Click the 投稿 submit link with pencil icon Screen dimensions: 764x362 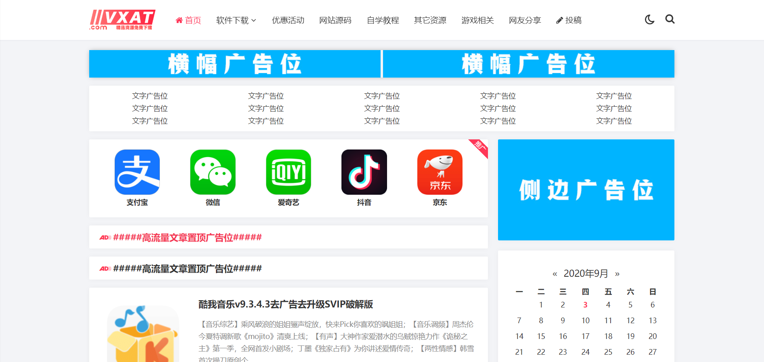point(569,20)
